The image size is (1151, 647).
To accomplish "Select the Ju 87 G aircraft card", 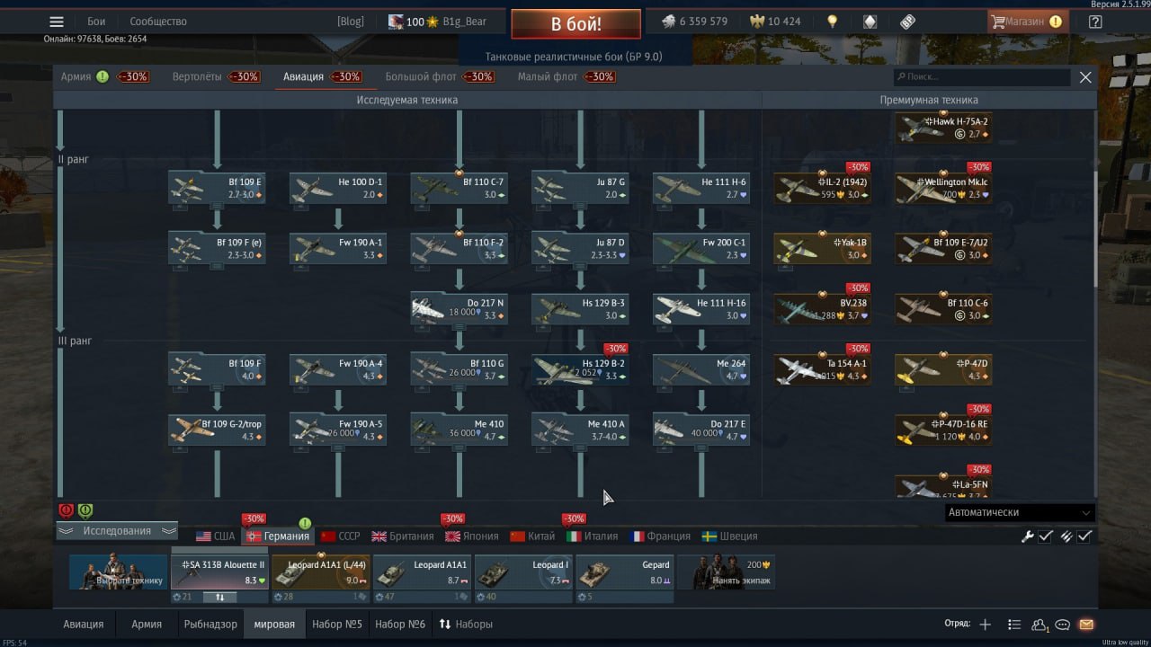I will click(x=581, y=188).
